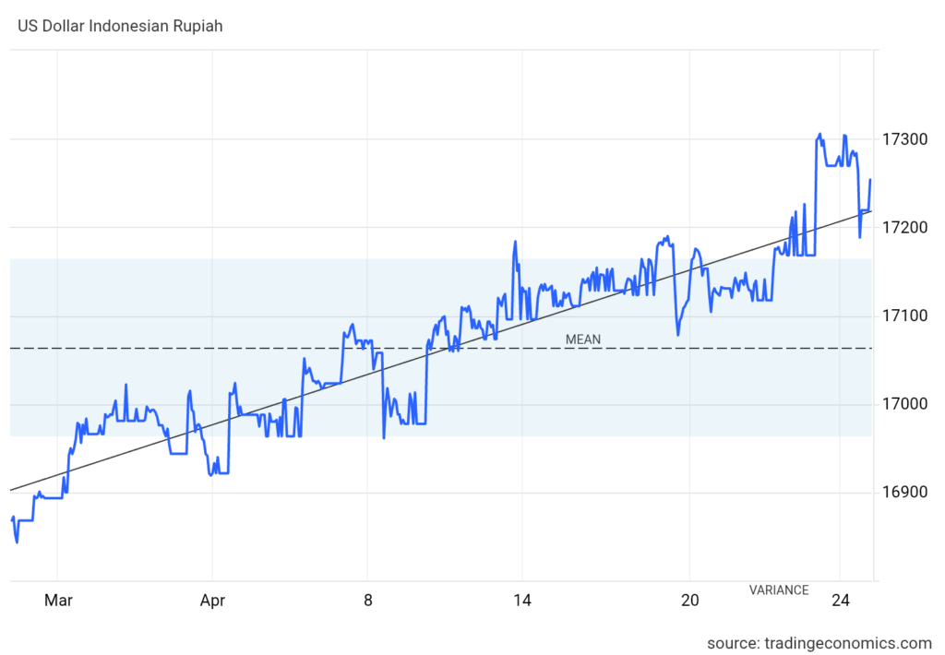The image size is (945, 655).
Task: Select the 16900 y-axis price label
Action: click(903, 493)
